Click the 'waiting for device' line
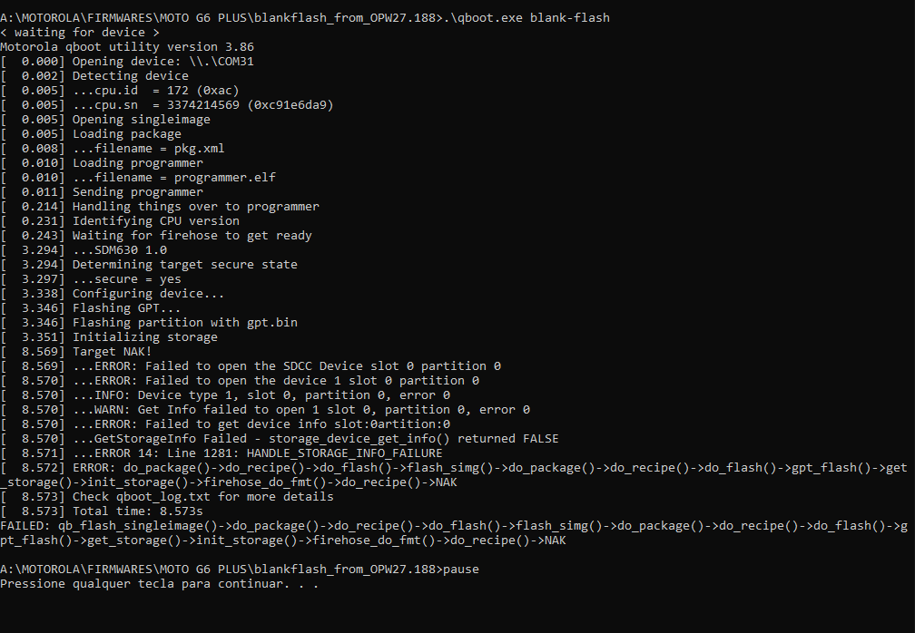Screen dimensions: 915x633 point(80,32)
